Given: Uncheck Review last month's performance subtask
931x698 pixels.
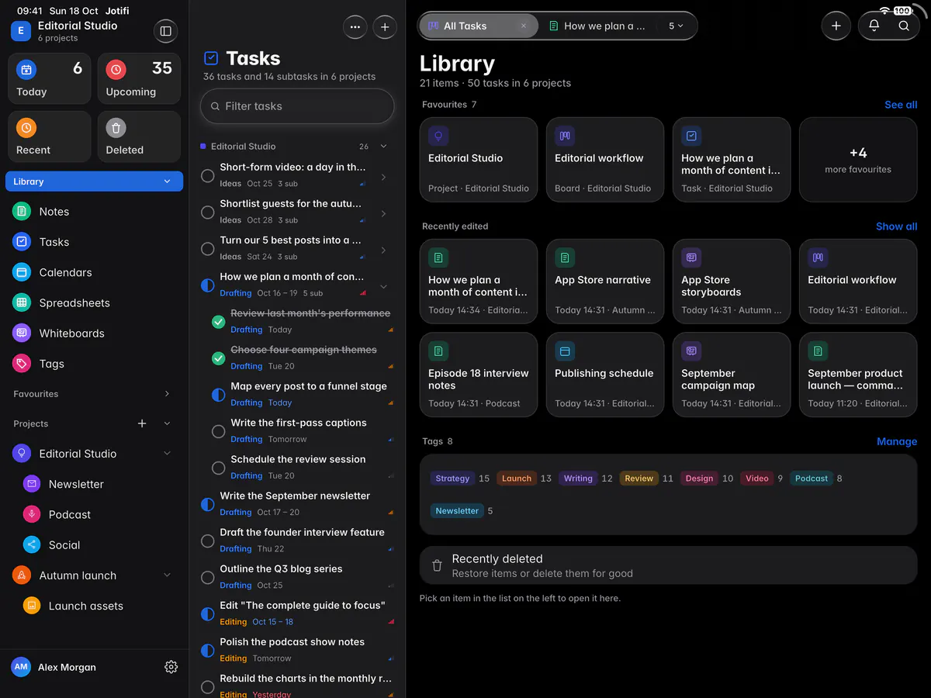Looking at the screenshot, I should click(219, 321).
